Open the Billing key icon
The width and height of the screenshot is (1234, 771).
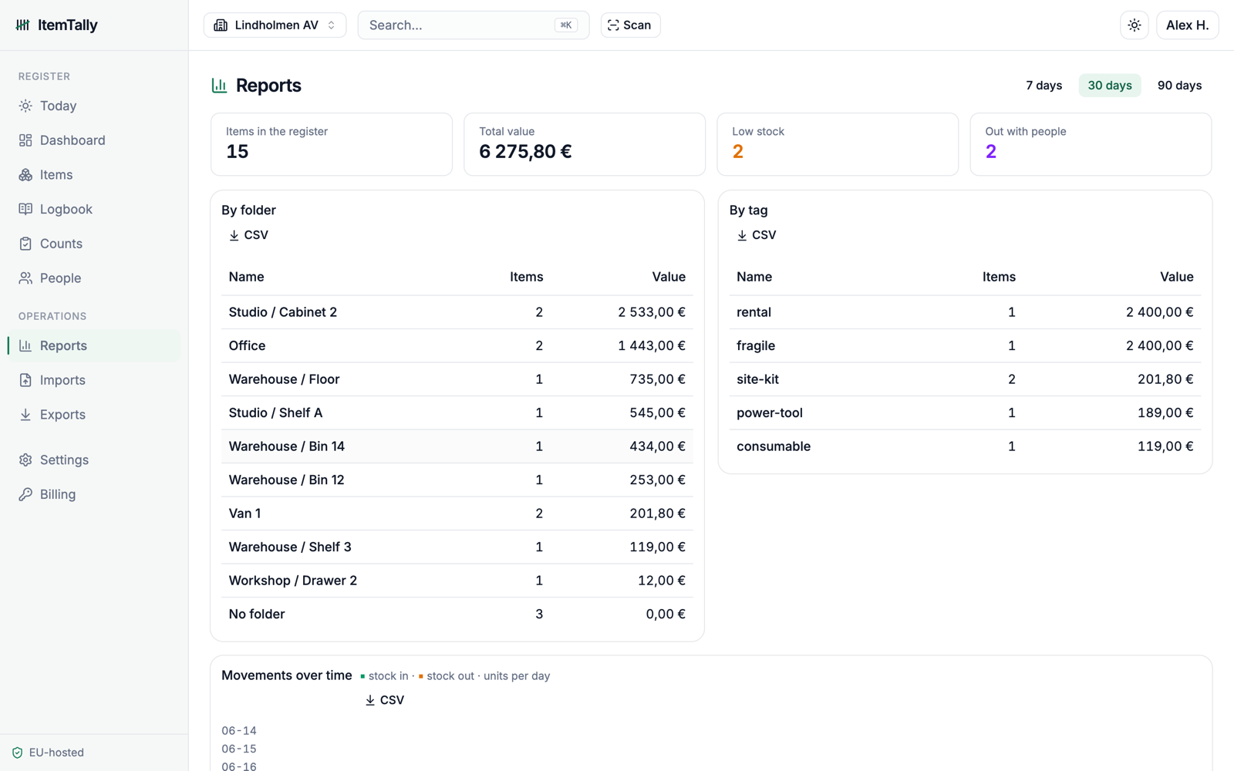click(25, 494)
